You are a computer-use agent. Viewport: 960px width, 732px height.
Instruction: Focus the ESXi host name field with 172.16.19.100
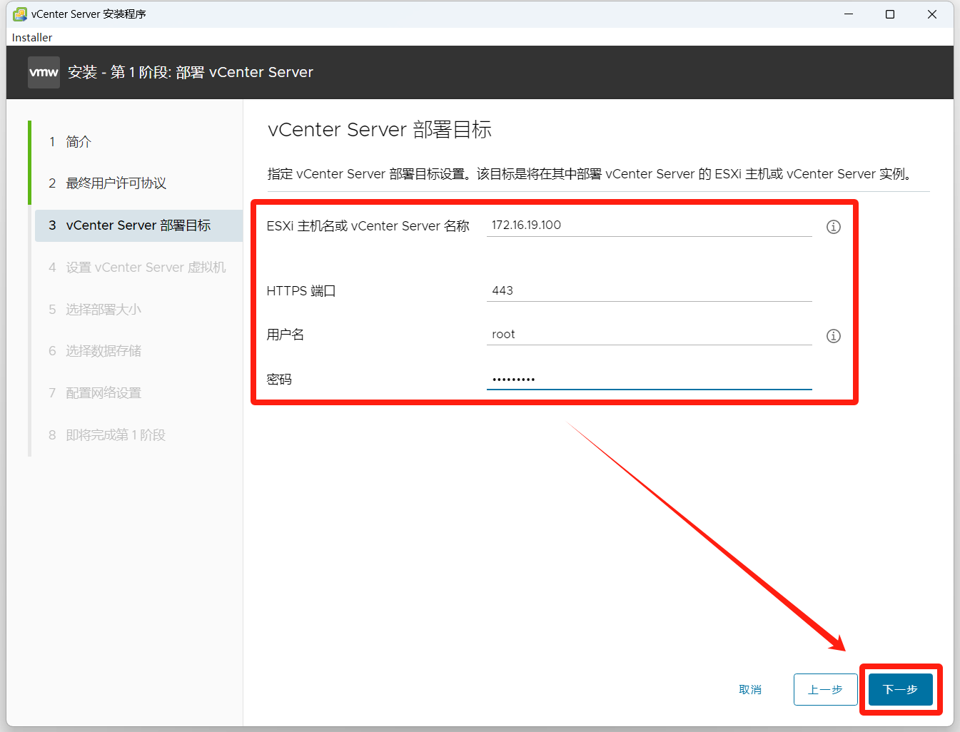[648, 225]
